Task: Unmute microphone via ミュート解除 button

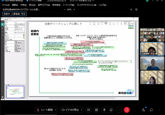Action: point(45,110)
